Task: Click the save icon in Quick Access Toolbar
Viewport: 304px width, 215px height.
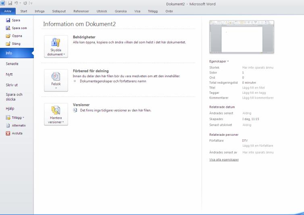Action: (10, 3)
